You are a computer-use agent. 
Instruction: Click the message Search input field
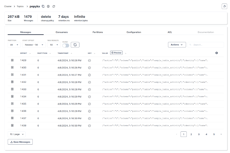[206, 45]
